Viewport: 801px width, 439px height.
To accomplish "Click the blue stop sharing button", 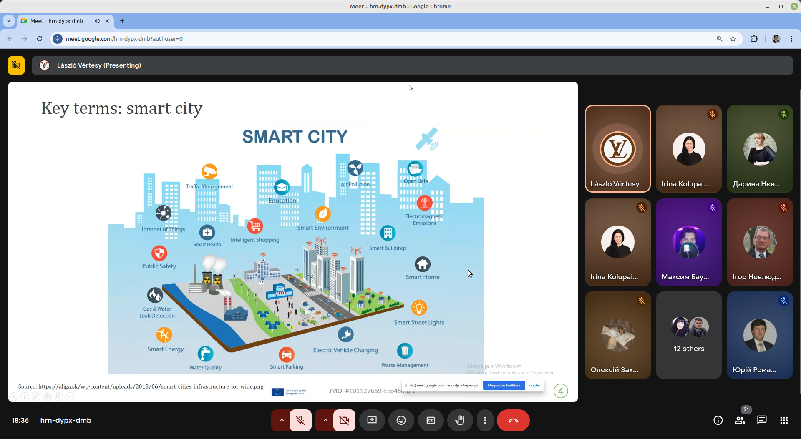I will coord(504,386).
